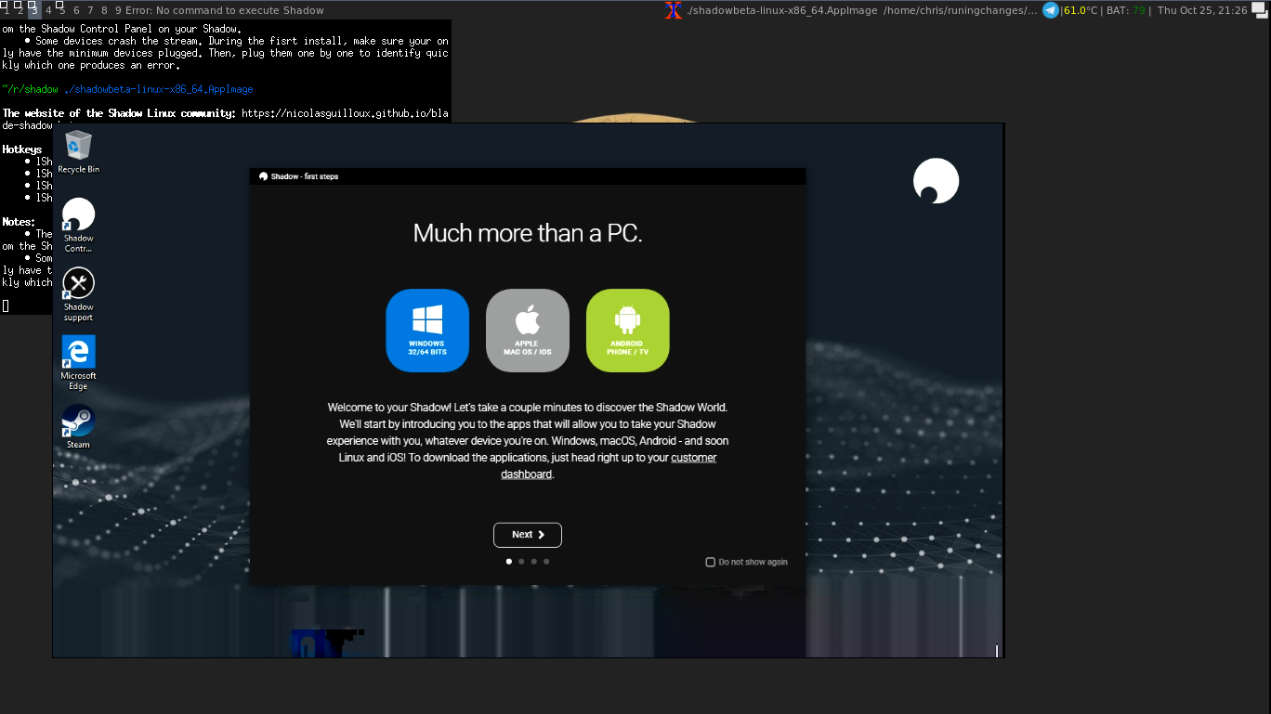The height and width of the screenshot is (714, 1271).
Task: Click the Shadow icon in the dialog title
Action: pos(263,176)
